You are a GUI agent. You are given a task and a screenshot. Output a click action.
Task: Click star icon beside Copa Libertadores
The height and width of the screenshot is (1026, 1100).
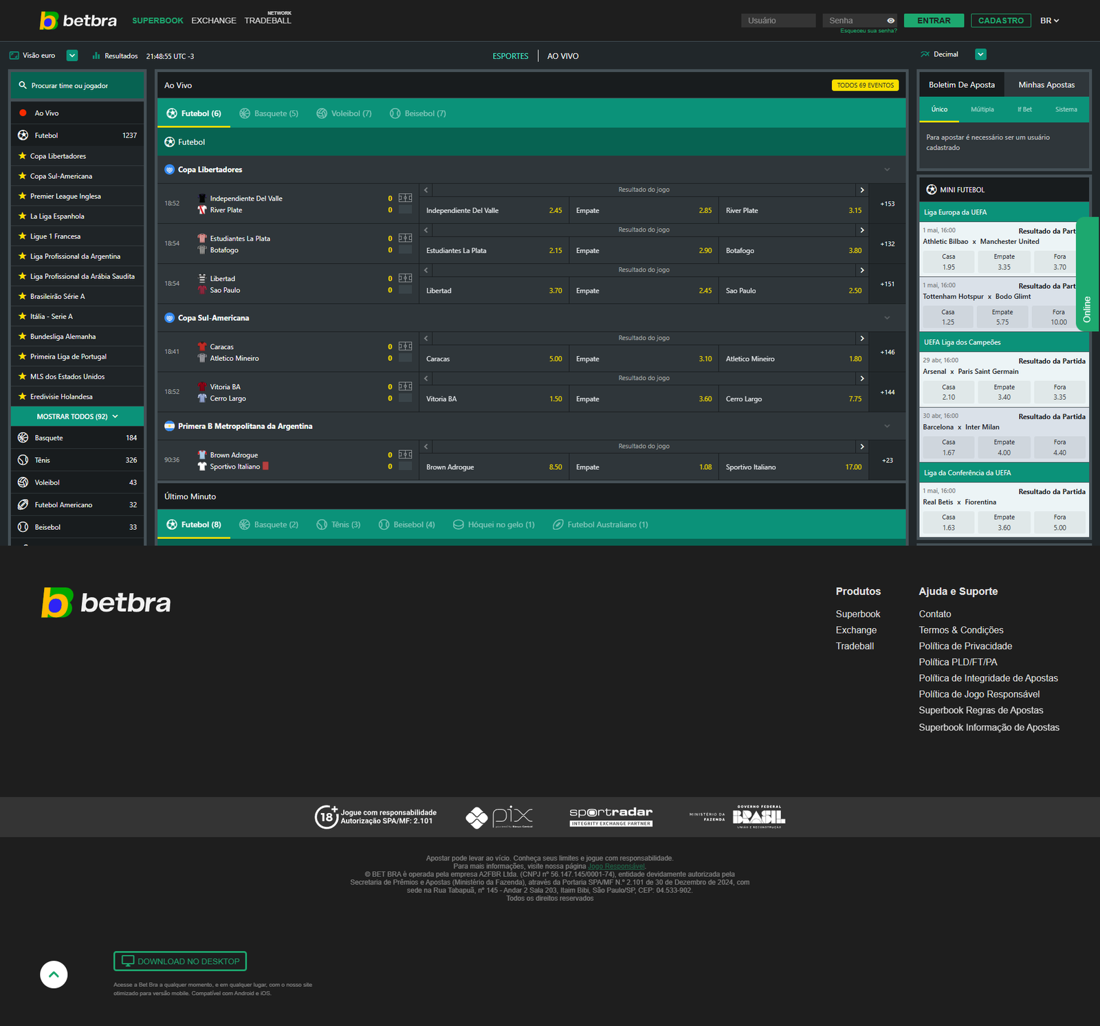pos(22,156)
